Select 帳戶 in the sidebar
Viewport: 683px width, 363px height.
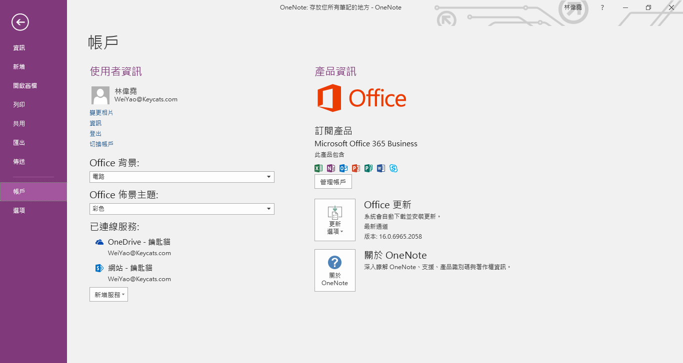(x=33, y=192)
